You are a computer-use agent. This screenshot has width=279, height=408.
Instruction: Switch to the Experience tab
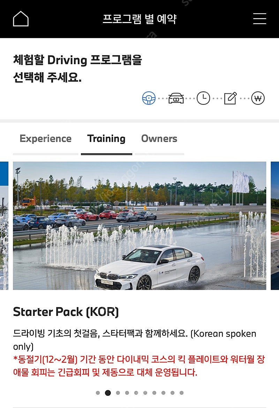pyautogui.click(x=45, y=139)
